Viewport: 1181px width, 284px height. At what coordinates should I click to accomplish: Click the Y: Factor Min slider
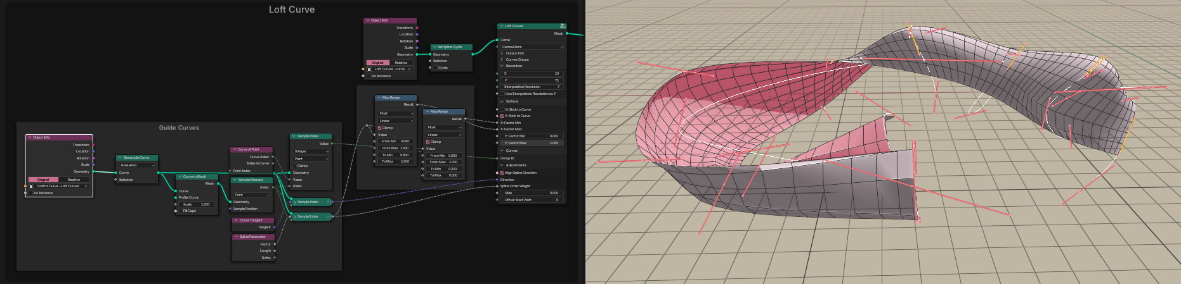click(532, 136)
